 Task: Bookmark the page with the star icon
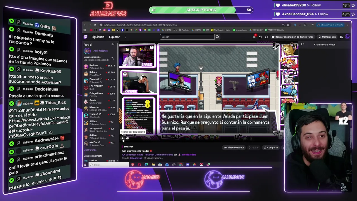(x=288, y=25)
